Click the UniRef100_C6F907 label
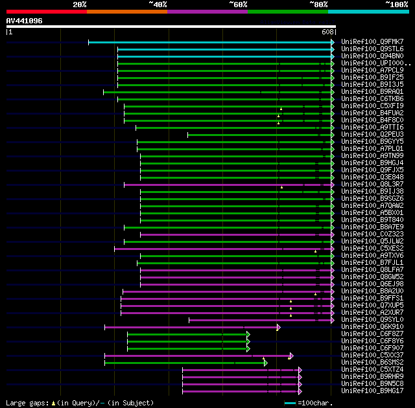The height and width of the screenshot is (408, 415). (372, 348)
